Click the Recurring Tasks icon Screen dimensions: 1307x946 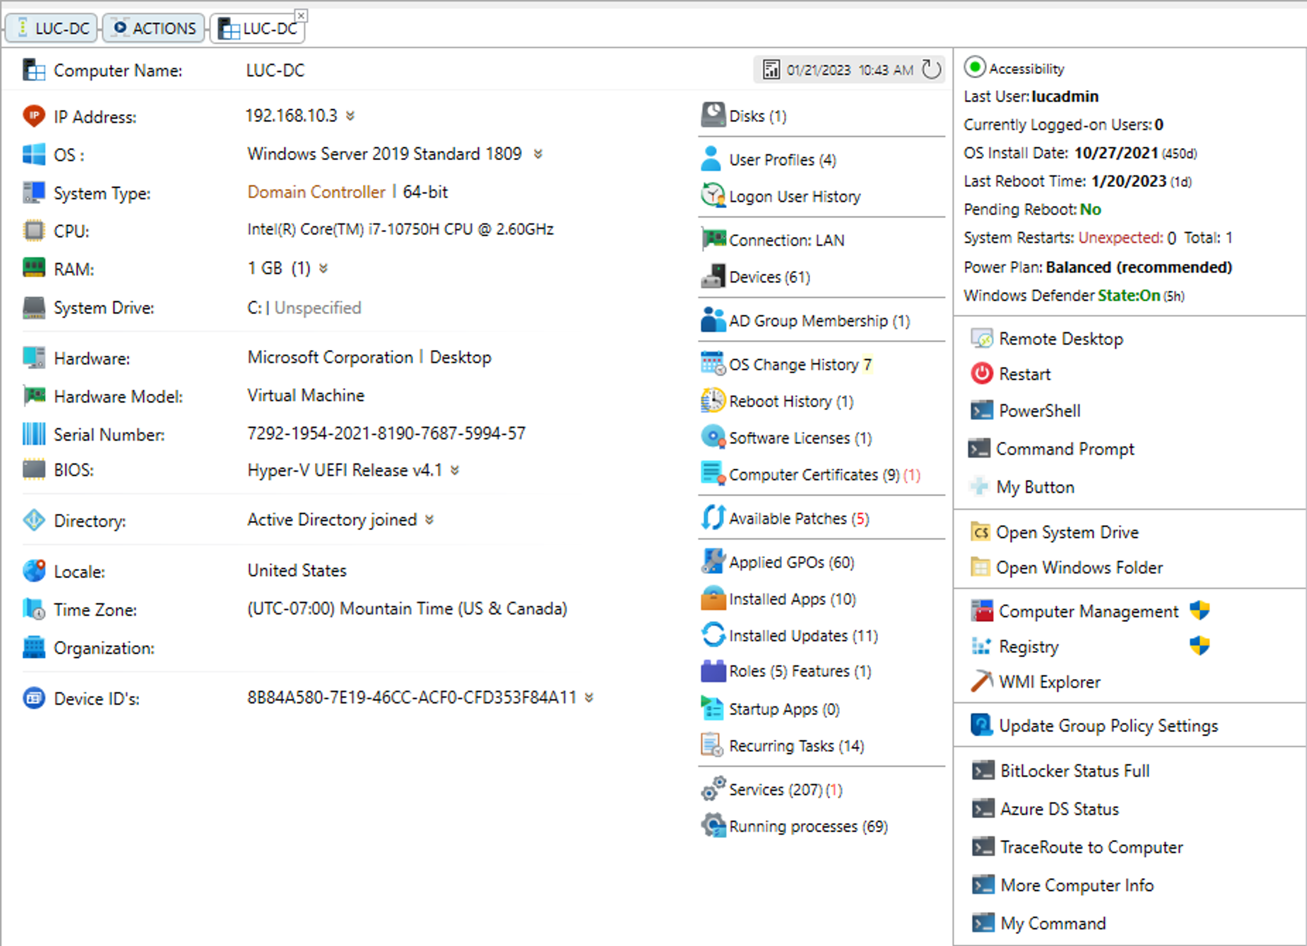[712, 745]
